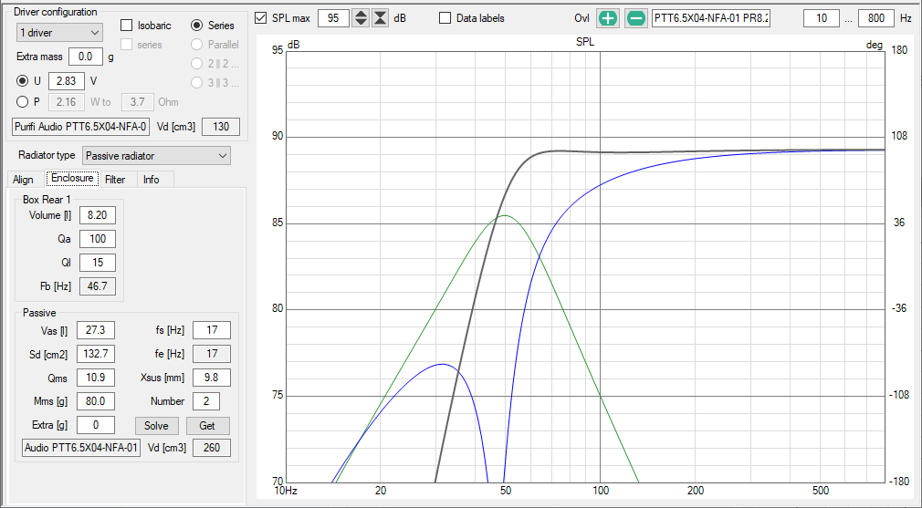Enable the Data labels checkbox
This screenshot has height=508, width=922.
445,18
